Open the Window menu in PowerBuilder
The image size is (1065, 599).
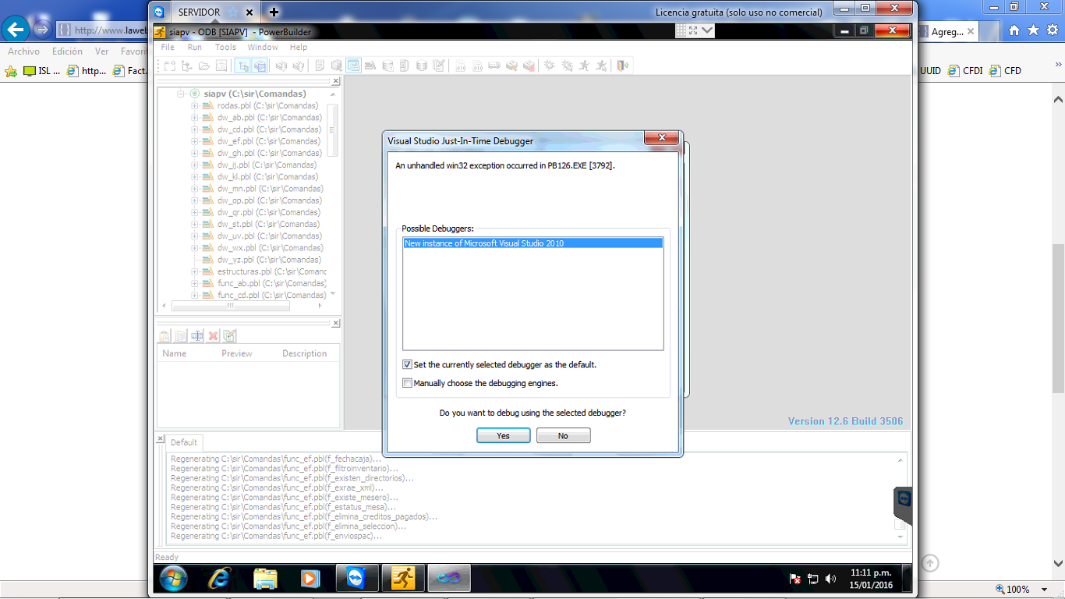(x=263, y=47)
